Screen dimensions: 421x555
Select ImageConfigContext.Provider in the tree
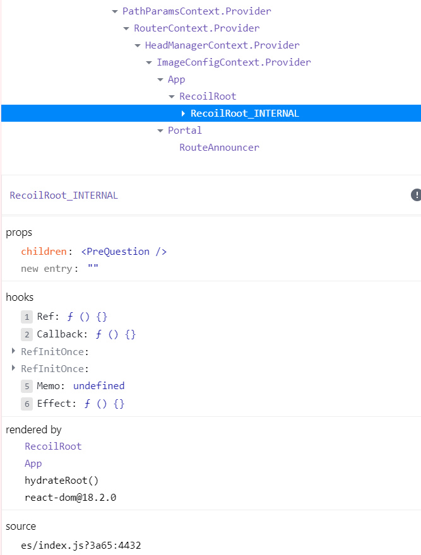point(234,62)
